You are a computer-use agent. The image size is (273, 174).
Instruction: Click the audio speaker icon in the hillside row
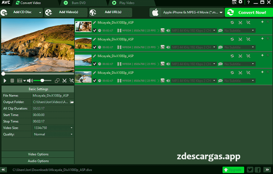click(168, 47)
